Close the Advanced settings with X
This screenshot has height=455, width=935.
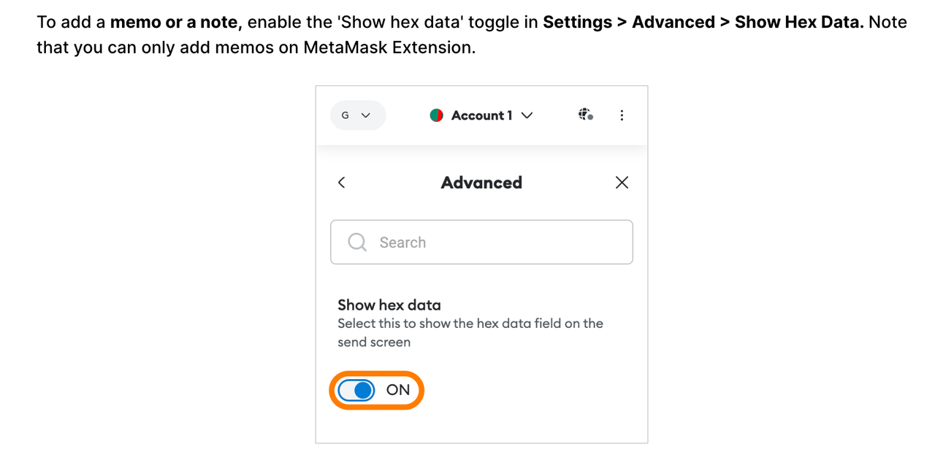[x=622, y=183]
